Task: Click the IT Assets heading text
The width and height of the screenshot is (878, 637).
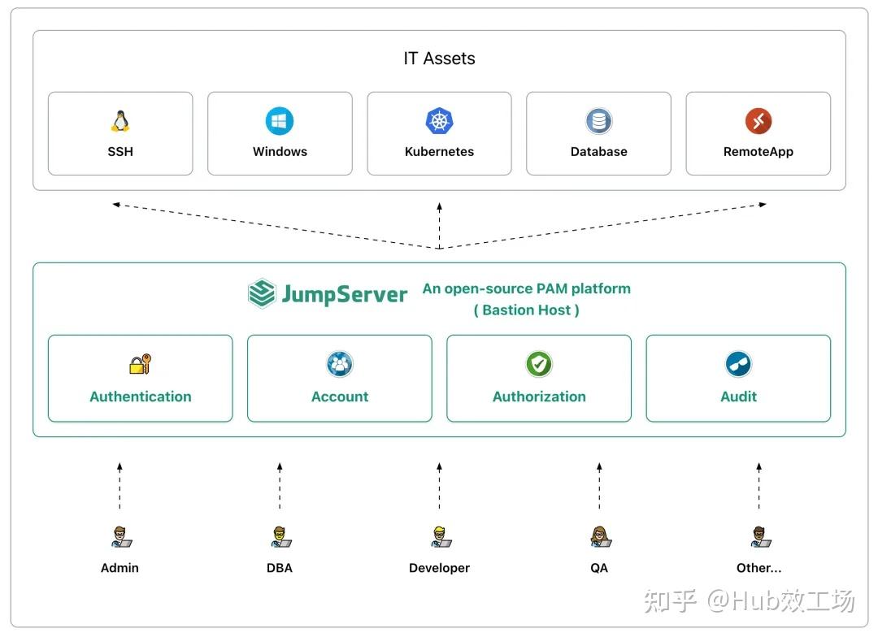Action: (439, 58)
